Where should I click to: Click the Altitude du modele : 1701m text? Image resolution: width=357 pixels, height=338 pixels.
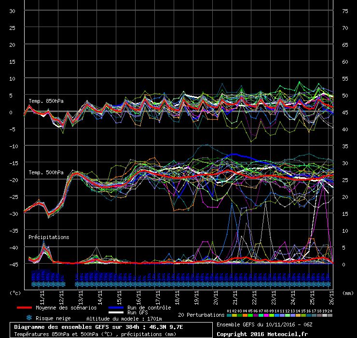(124, 319)
